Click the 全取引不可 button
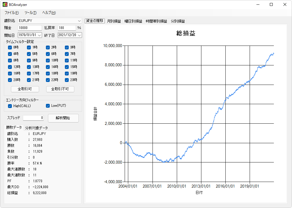Viewport: 292px width, 208px height. pyautogui.click(x=60, y=89)
